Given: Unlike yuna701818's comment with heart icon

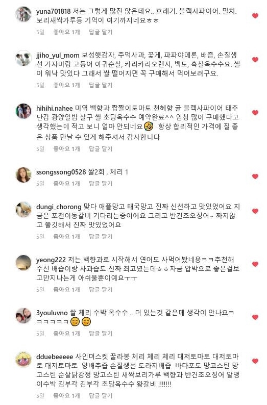Looking at the screenshot, I should [x=255, y=16].
